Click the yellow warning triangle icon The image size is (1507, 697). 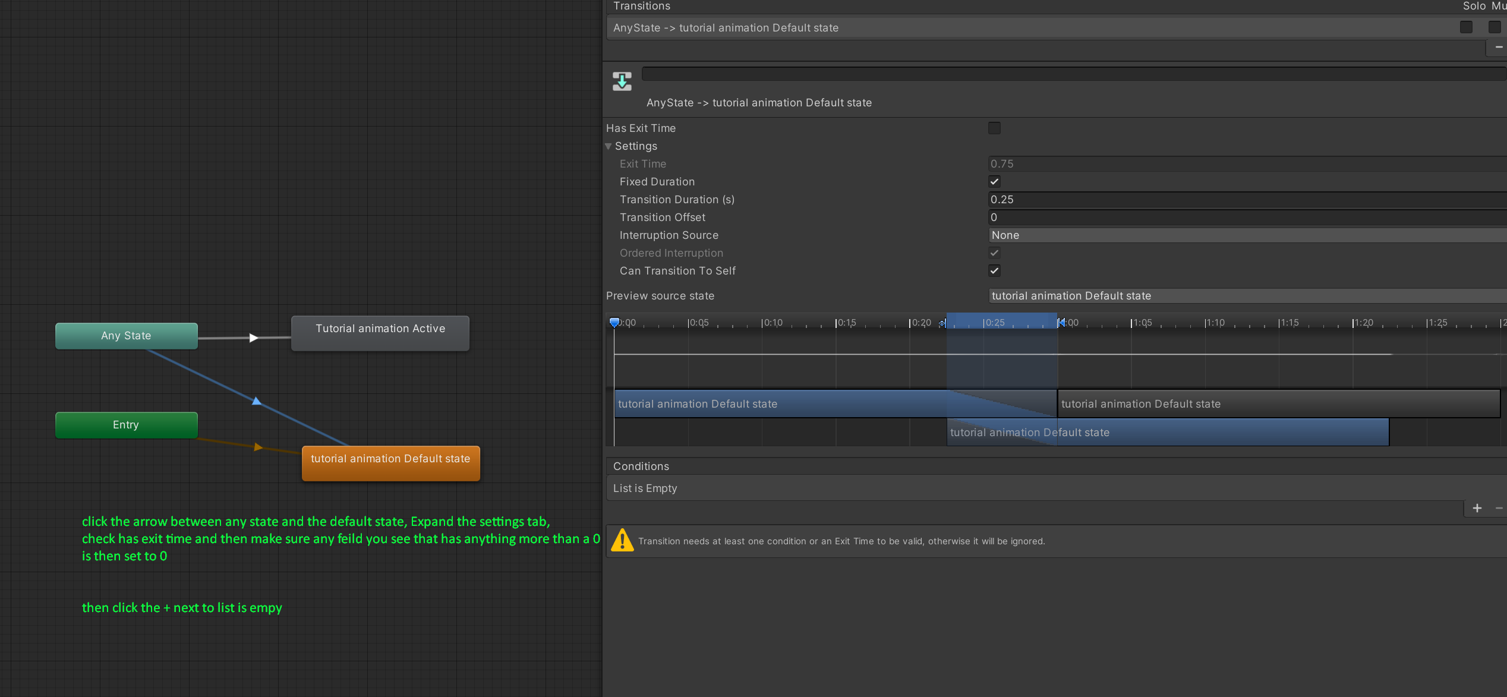click(x=622, y=540)
